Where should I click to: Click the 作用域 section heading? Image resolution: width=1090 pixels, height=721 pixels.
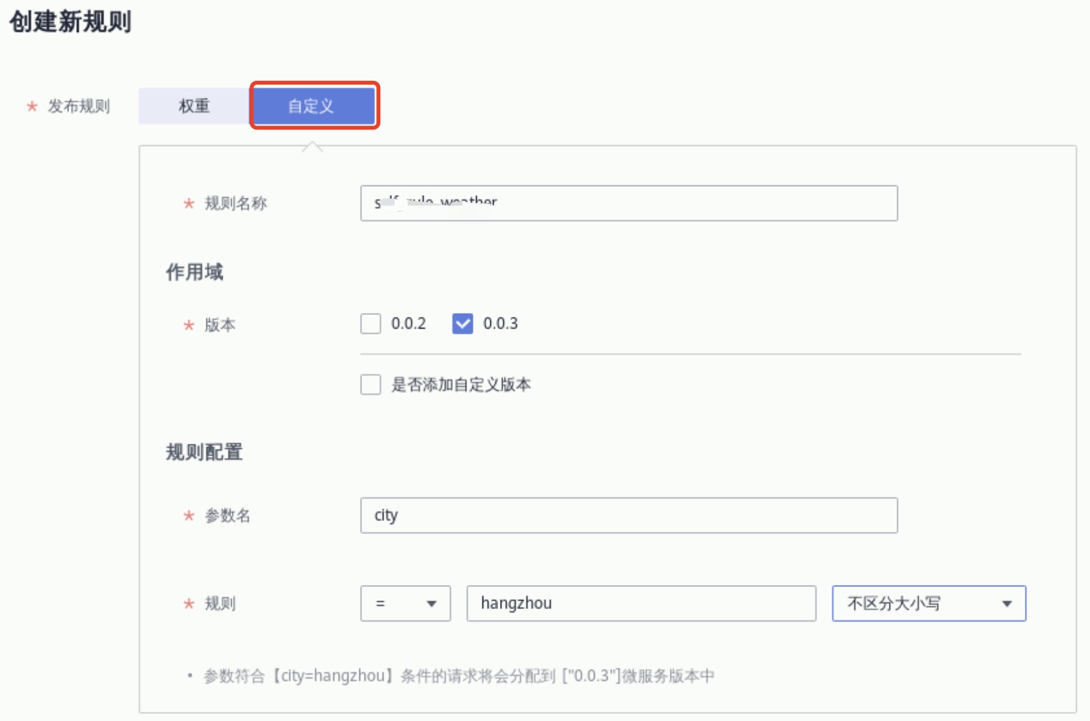[x=194, y=272]
